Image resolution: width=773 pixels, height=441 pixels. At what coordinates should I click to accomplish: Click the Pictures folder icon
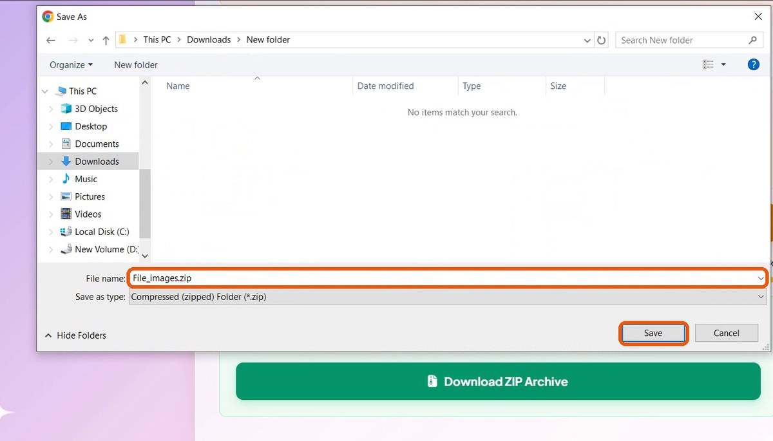pos(66,196)
